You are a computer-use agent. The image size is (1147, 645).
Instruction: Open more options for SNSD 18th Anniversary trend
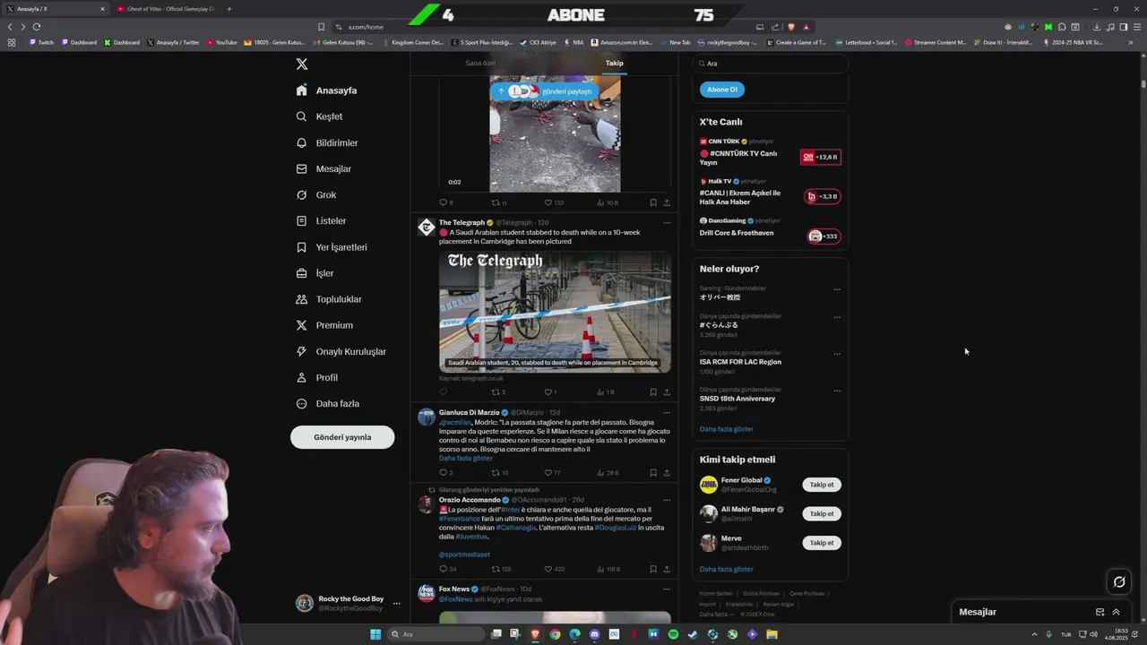pyautogui.click(x=837, y=391)
